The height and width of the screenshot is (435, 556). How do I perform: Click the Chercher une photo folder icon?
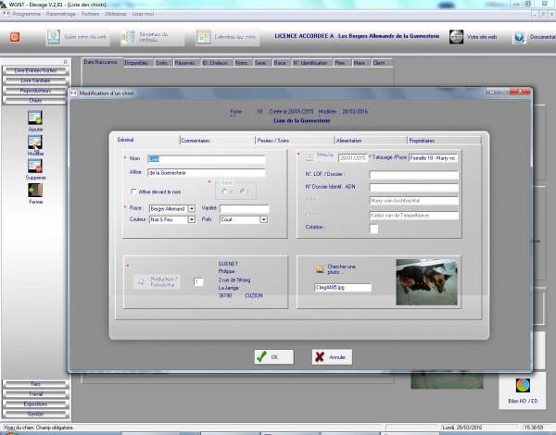[x=320, y=268]
